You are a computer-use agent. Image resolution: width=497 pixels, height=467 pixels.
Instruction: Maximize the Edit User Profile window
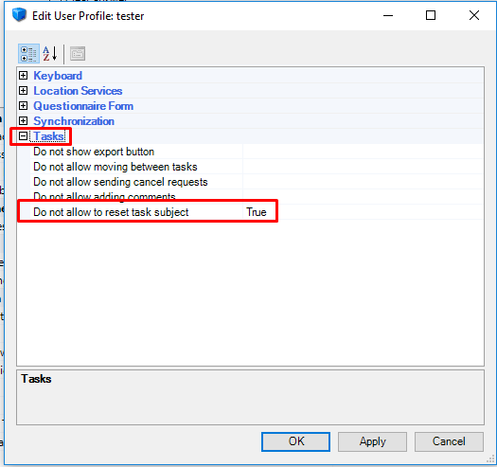(431, 15)
